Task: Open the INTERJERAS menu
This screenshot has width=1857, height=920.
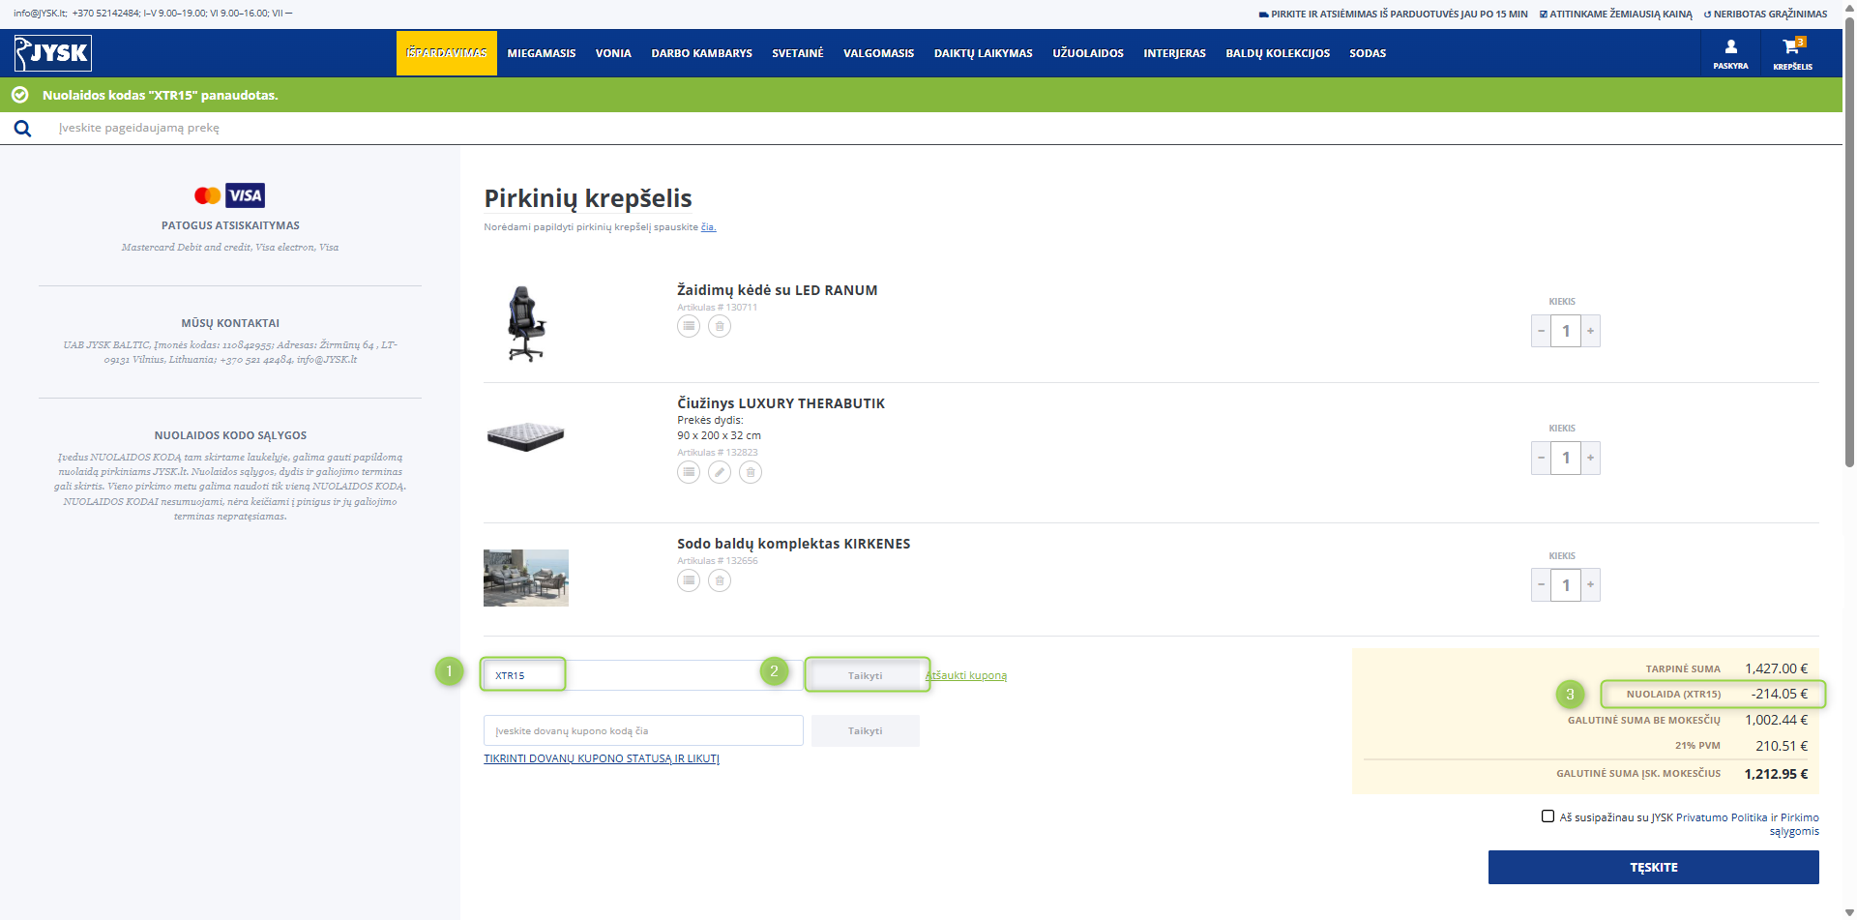Action: [x=1174, y=53]
